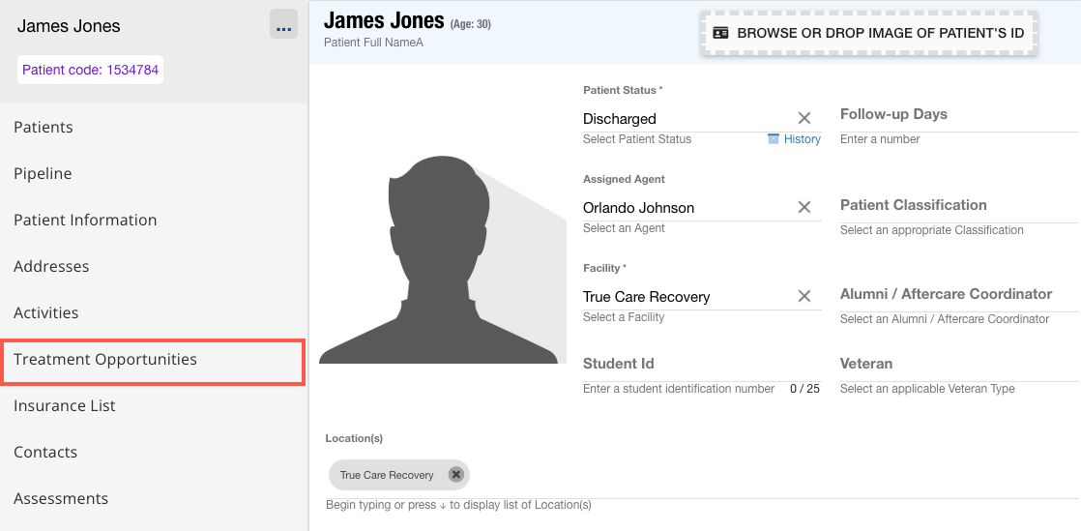Viewport: 1081px width, 531px height.
Task: Click the Follow-up Days input field
Action: [x=957, y=115]
